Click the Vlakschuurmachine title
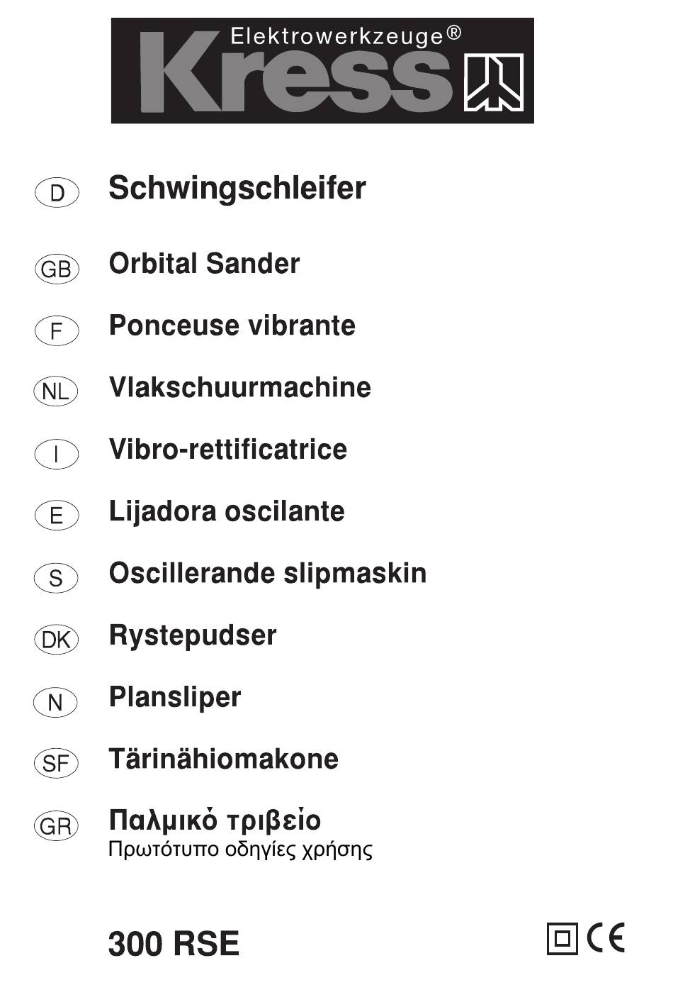 (240, 387)
